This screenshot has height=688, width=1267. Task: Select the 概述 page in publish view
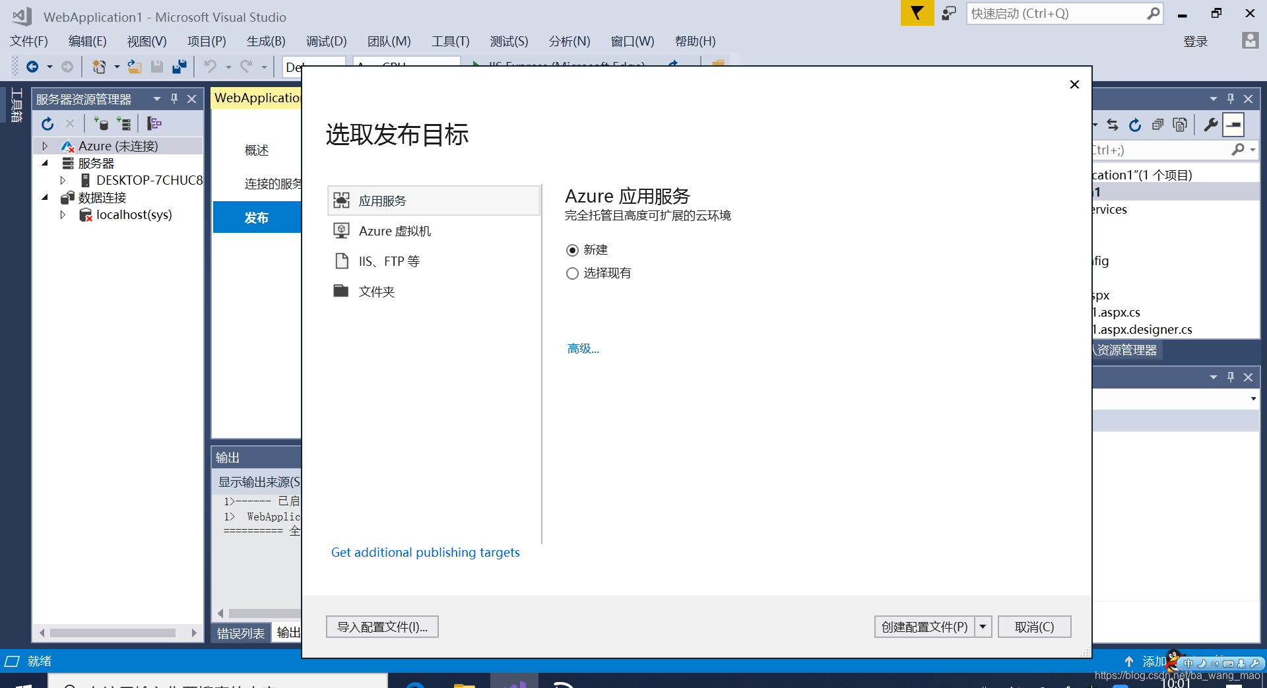tap(257, 150)
